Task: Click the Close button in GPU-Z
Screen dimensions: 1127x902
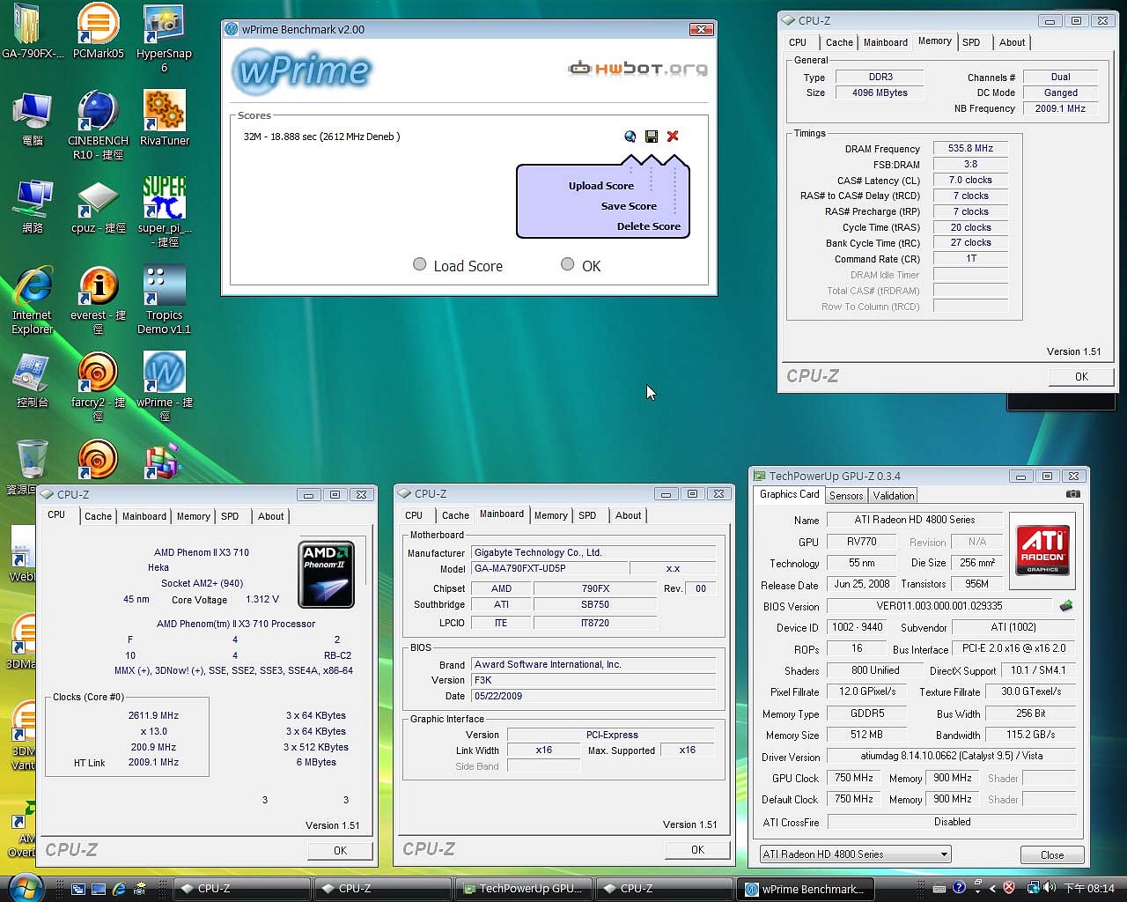Action: point(1052,854)
